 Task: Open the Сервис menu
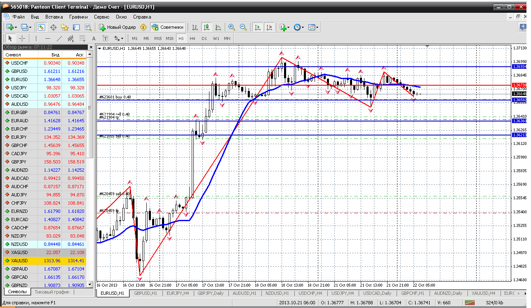point(101,17)
